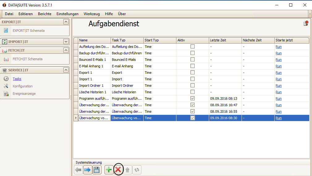Expand the IMPORT|IT panel
This screenshot has width=312, height=176.
66,41
